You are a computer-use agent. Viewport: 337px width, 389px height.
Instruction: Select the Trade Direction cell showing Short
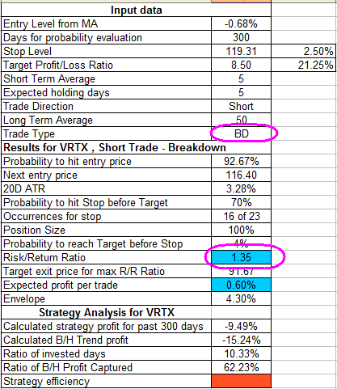tap(241, 106)
